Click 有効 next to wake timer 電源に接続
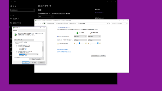This screenshot has width=162, height=91. [26, 56]
